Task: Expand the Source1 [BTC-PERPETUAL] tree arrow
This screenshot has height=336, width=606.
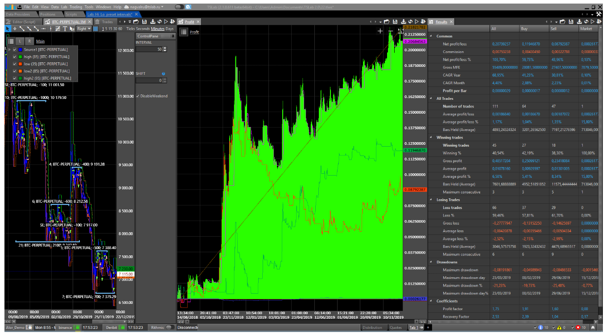Action: (9, 49)
